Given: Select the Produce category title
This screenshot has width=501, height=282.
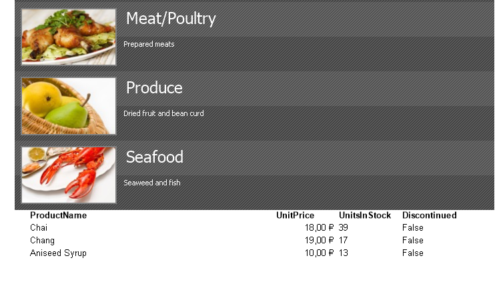Looking at the screenshot, I should [x=154, y=87].
